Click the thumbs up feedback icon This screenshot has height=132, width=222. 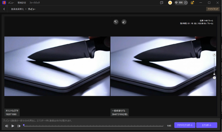(x=124, y=22)
